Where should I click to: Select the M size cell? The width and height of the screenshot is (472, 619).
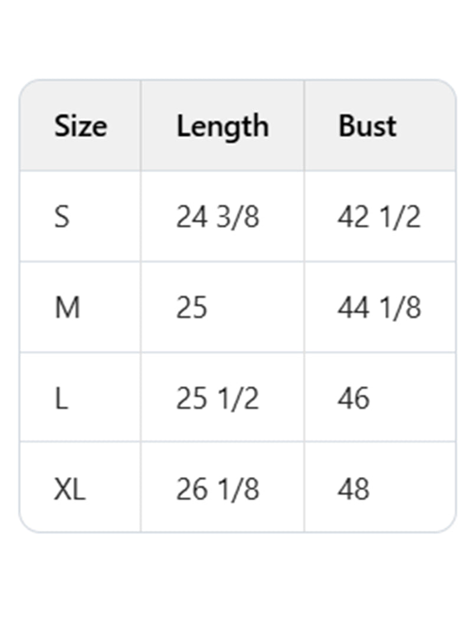click(x=67, y=308)
